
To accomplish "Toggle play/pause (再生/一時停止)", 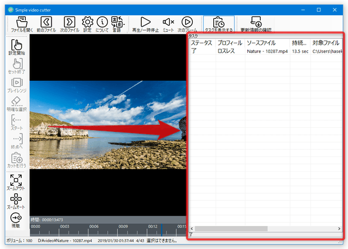I will pyautogui.click(x=145, y=24).
